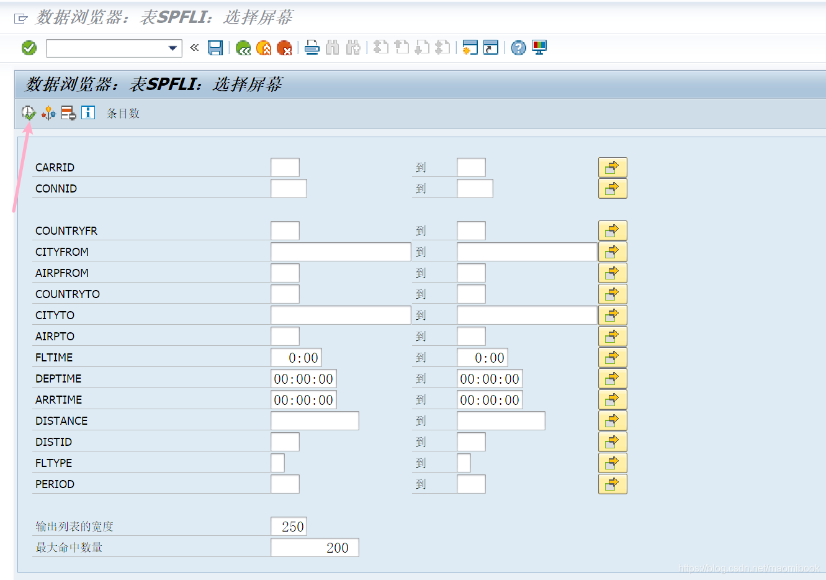
Task: Exit the transaction with the orange arrow icon
Action: pos(263,48)
